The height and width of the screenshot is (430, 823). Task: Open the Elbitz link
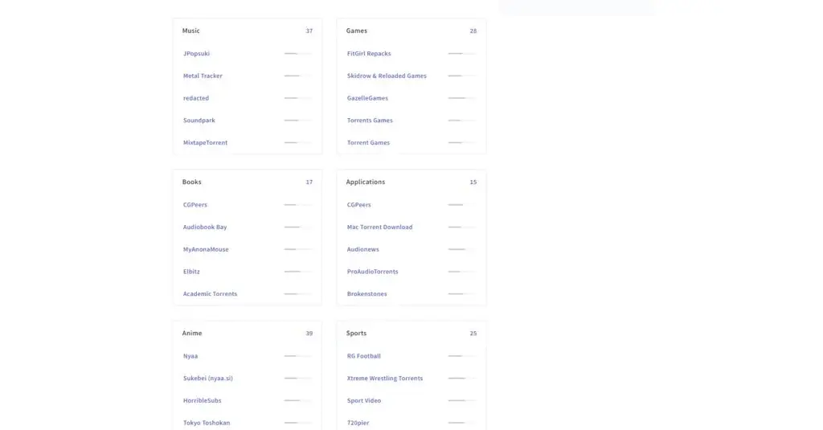tap(191, 272)
